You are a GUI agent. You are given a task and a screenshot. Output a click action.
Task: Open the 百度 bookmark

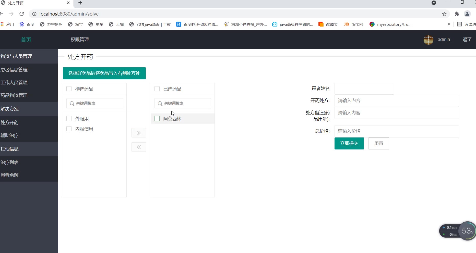[27, 24]
